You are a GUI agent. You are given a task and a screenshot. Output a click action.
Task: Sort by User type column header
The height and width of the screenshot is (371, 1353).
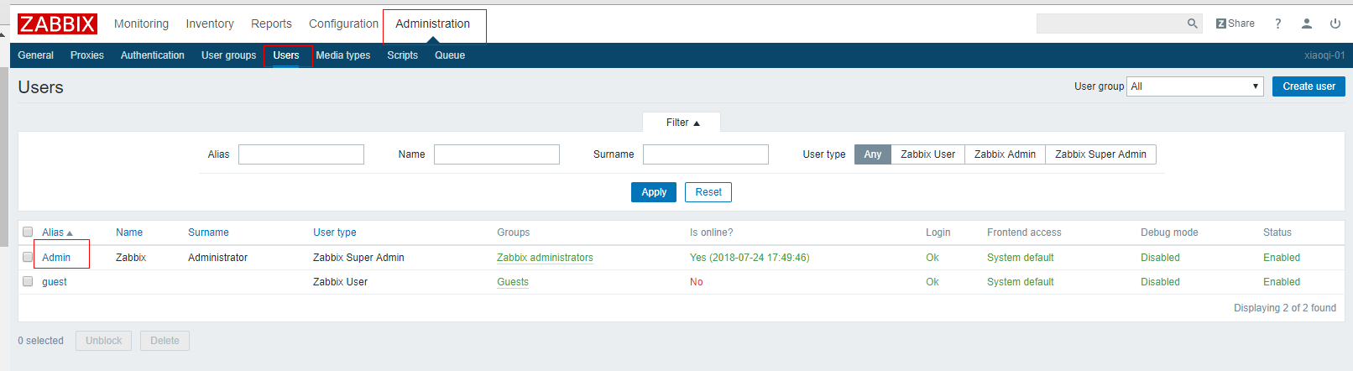pyautogui.click(x=335, y=233)
